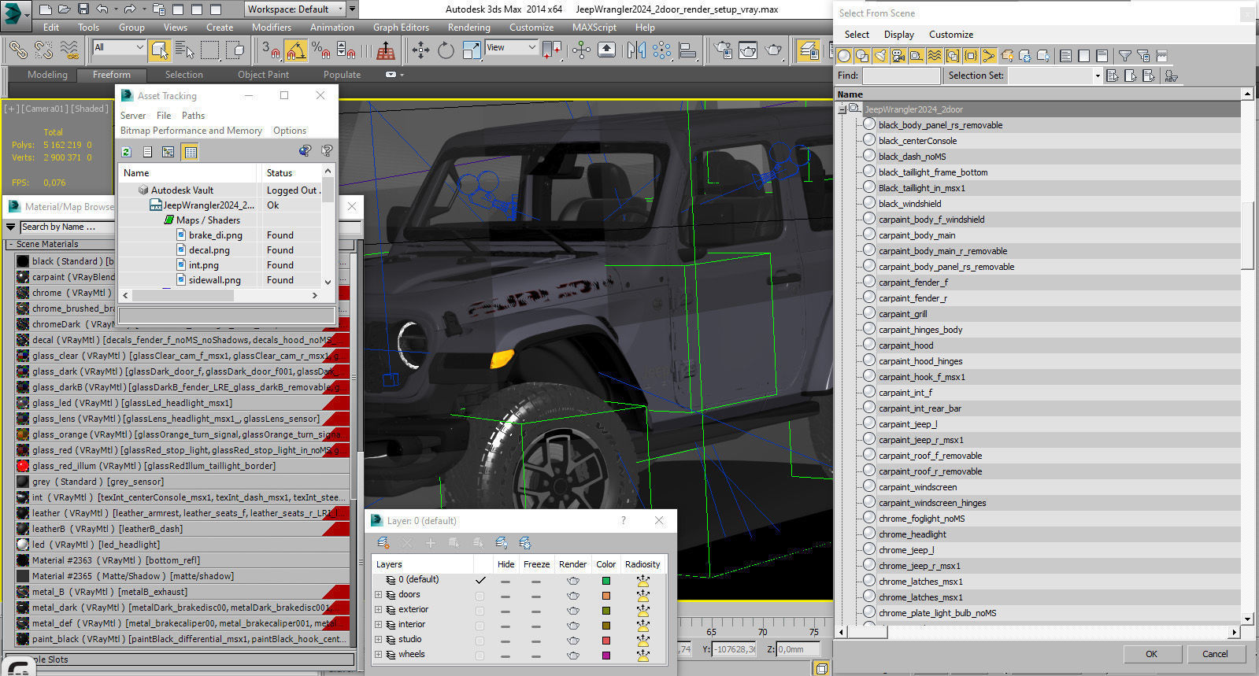Click Save File icon in quick access bar
1259x676 pixels.
point(83,9)
